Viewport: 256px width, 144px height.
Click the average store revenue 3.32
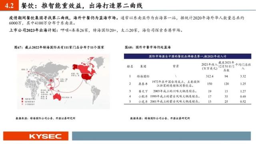[x=243, y=76]
